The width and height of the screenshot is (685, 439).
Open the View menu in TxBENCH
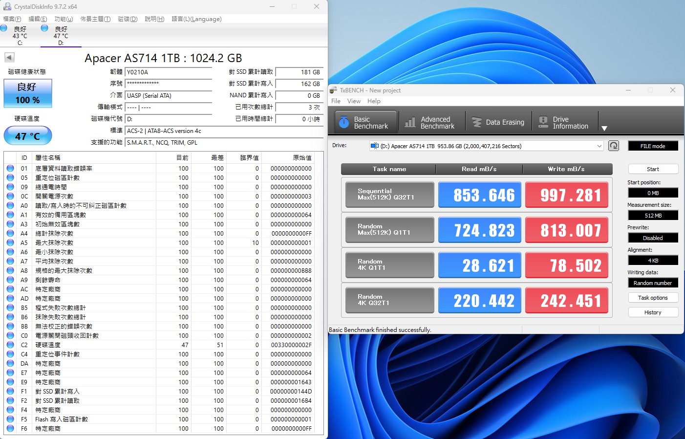click(x=354, y=101)
